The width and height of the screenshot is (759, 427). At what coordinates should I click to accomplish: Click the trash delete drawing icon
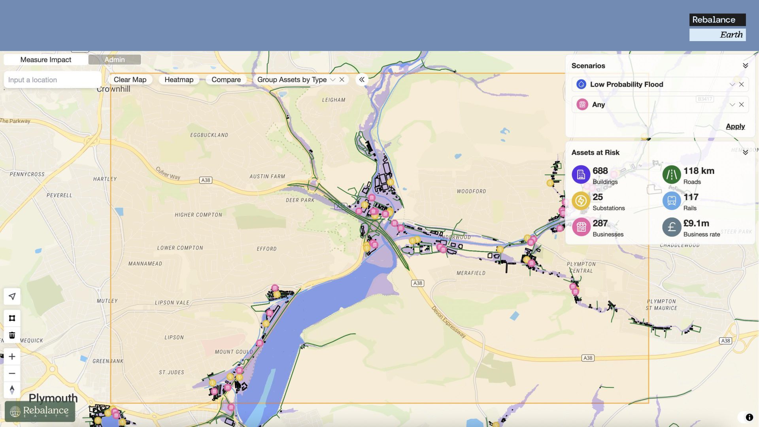click(x=12, y=335)
